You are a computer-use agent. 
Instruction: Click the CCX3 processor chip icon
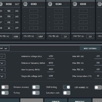pyautogui.click(x=25, y=4)
